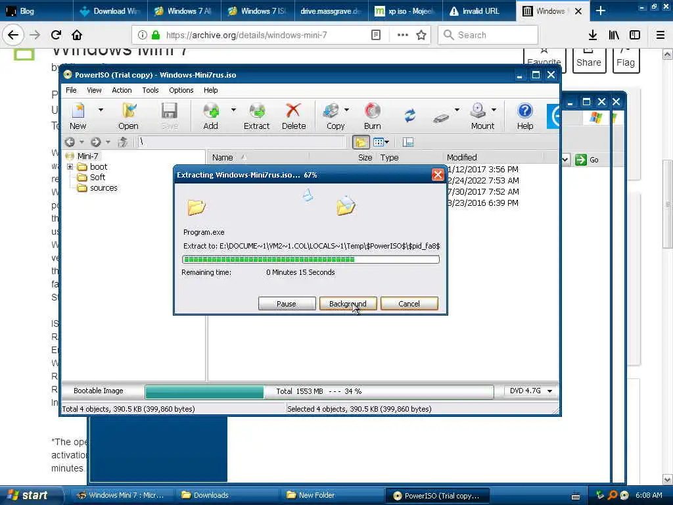Click the extraction progress bar

coord(311,259)
